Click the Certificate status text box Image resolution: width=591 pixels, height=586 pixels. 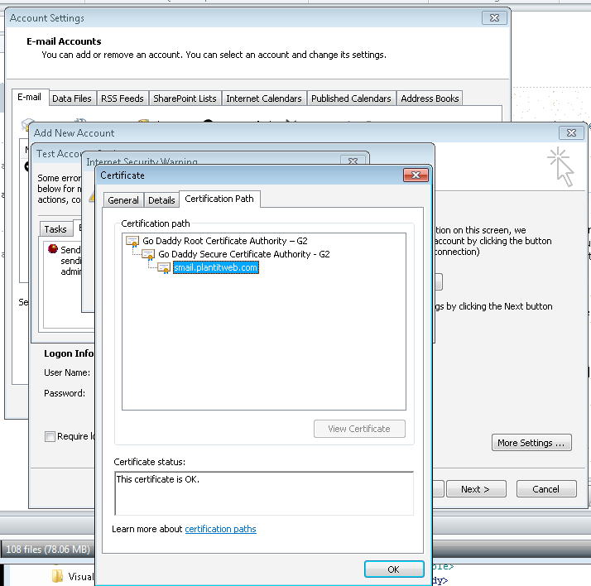click(x=264, y=493)
